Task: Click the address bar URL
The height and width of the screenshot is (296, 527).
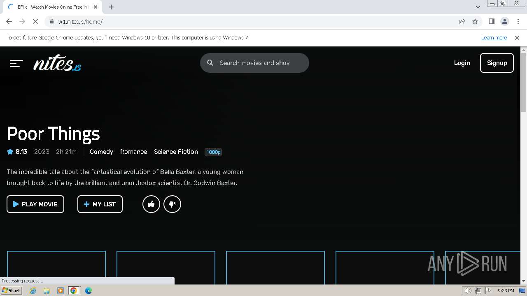Action: point(80,22)
